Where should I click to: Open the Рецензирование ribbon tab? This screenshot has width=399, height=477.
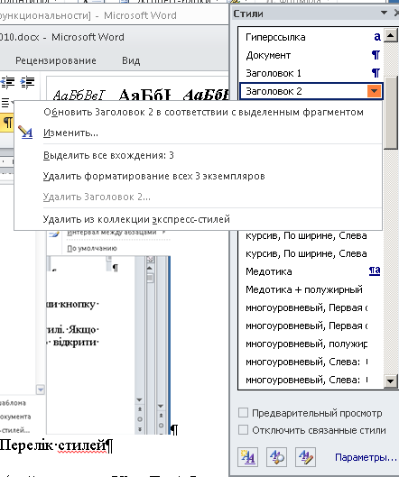click(x=56, y=60)
